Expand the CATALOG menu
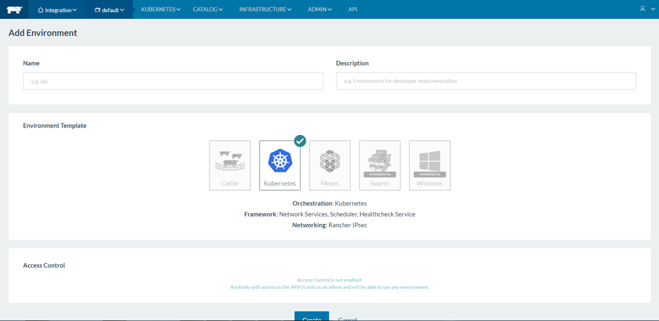This screenshot has height=321, width=659. [x=208, y=9]
